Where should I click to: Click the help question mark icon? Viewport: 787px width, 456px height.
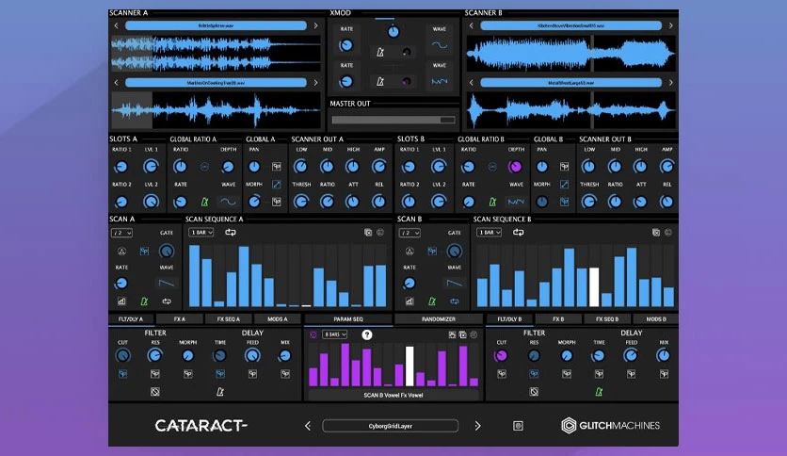coord(367,334)
